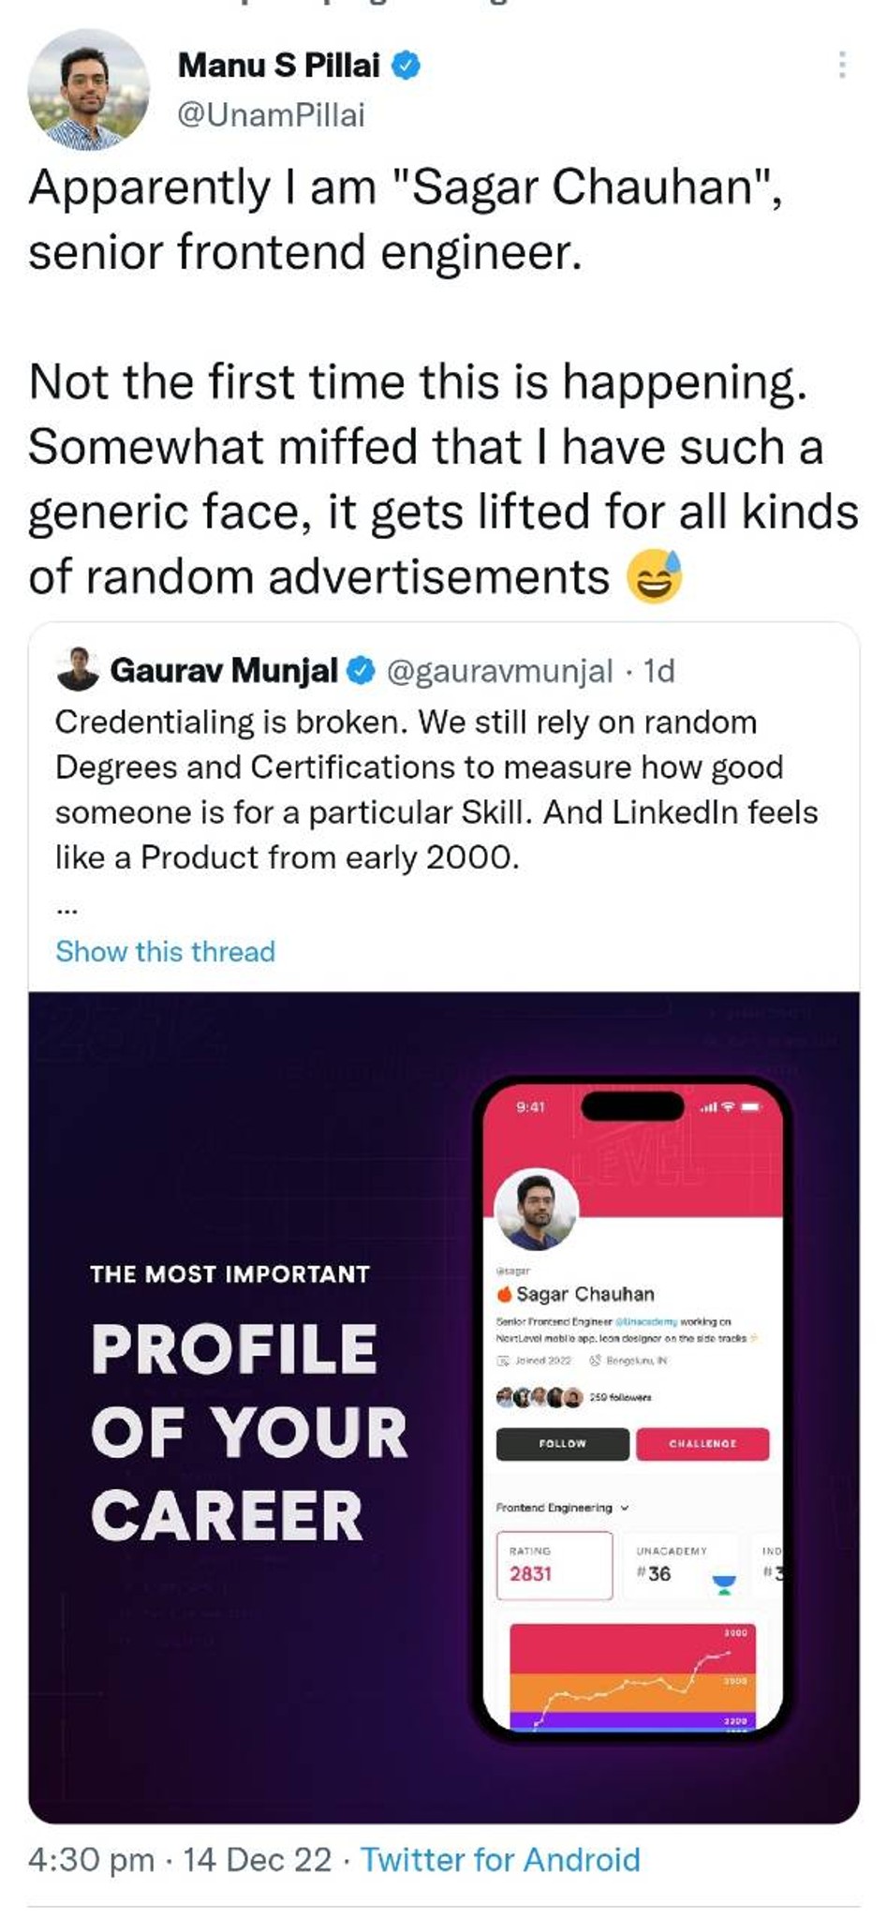Image resolution: width=887 pixels, height=1919 pixels.
Task: Tap Manu S Pillai's profile picture
Action: click(x=88, y=89)
